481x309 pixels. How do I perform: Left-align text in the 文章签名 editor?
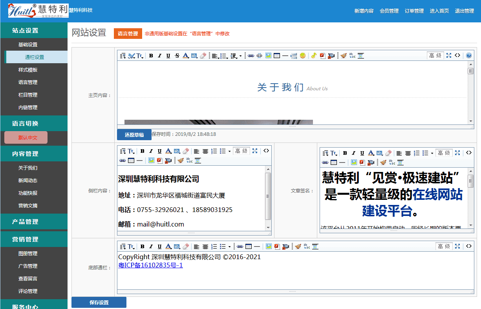[x=399, y=153]
